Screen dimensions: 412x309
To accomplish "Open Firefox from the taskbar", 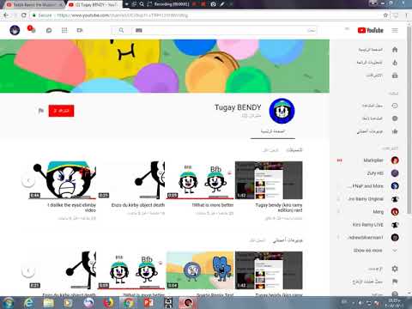I will click(x=108, y=302).
